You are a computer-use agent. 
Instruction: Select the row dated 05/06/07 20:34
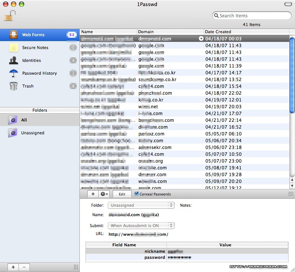tap(185, 140)
